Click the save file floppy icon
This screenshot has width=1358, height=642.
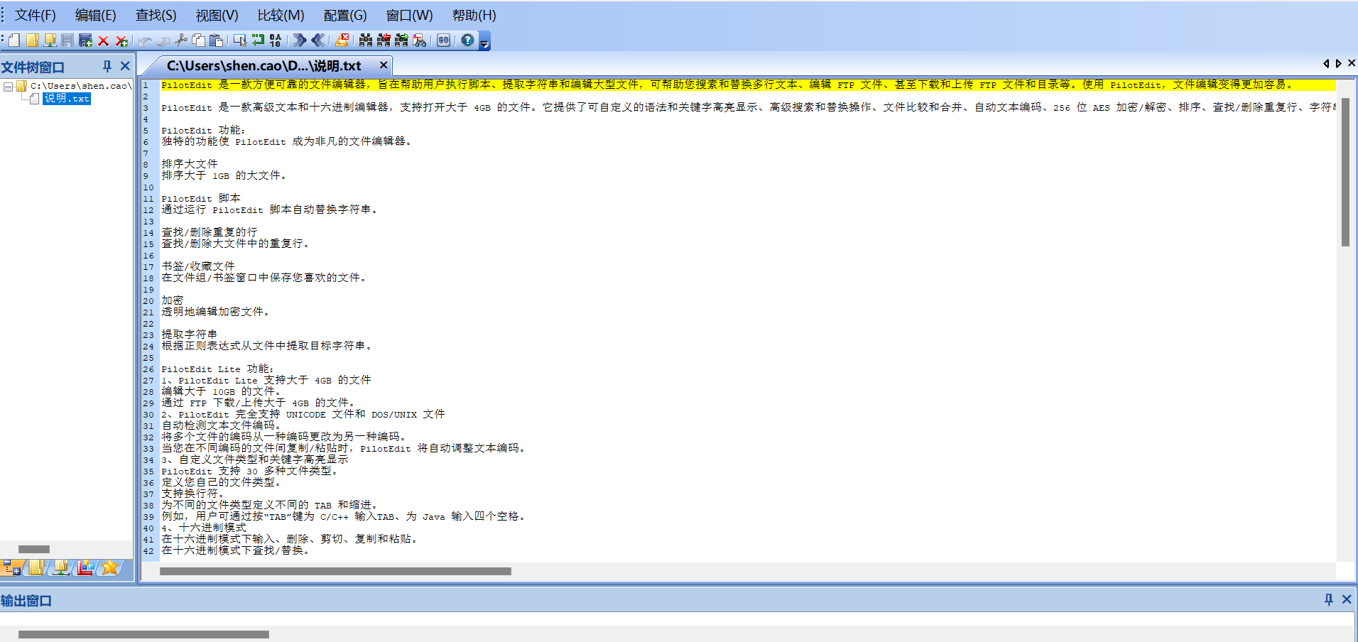coord(67,40)
